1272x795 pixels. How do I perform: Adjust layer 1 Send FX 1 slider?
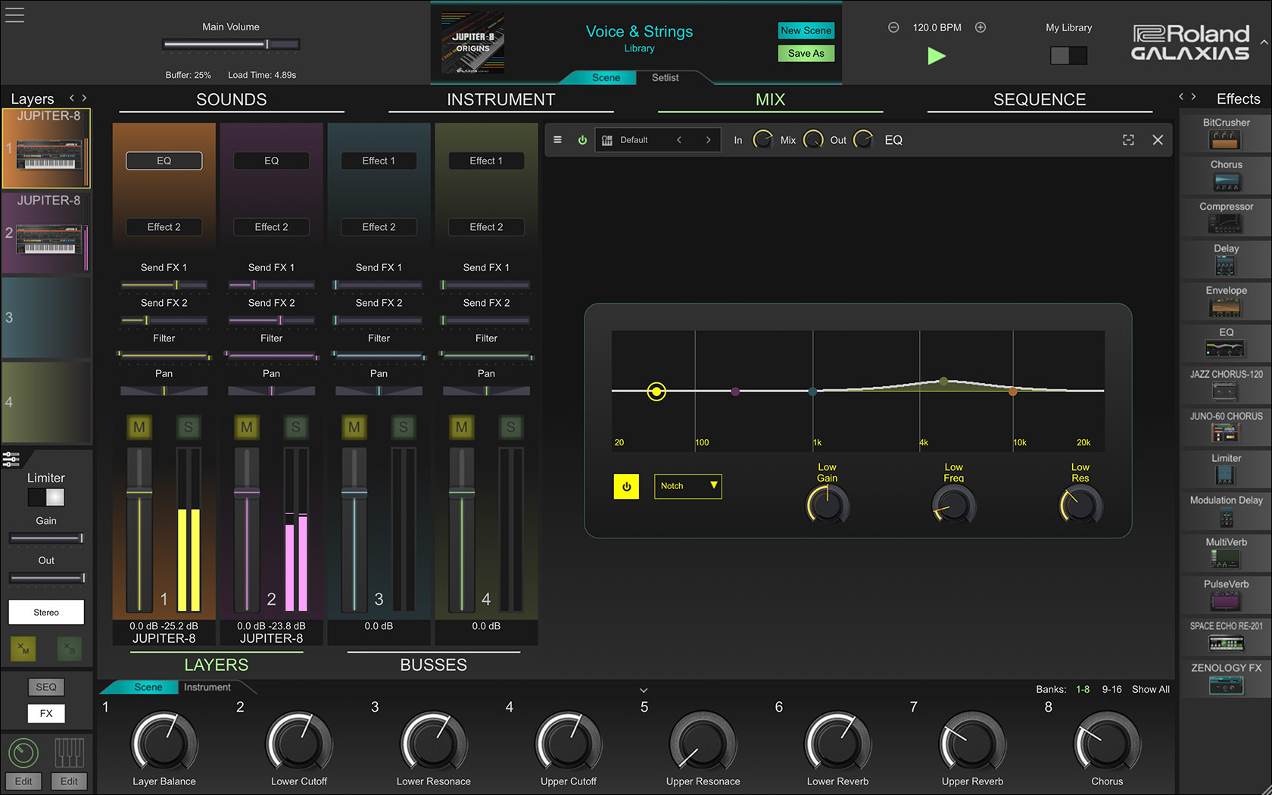[x=164, y=285]
